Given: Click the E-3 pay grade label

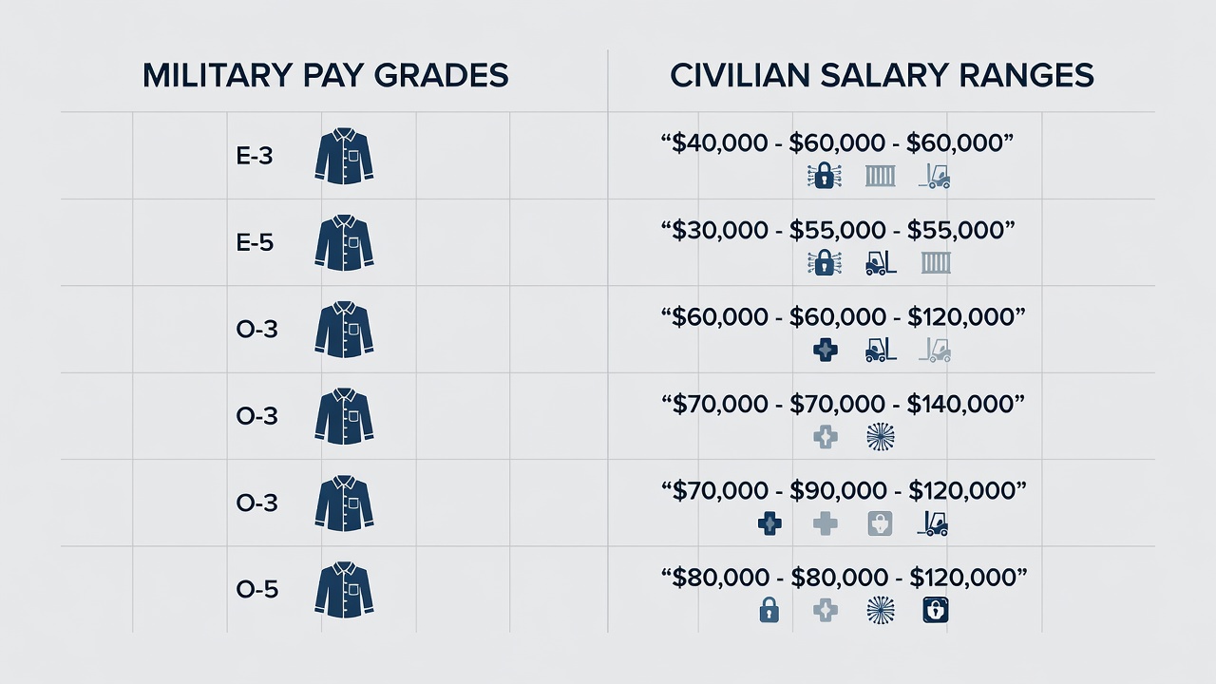Looking at the screenshot, I should click(255, 156).
